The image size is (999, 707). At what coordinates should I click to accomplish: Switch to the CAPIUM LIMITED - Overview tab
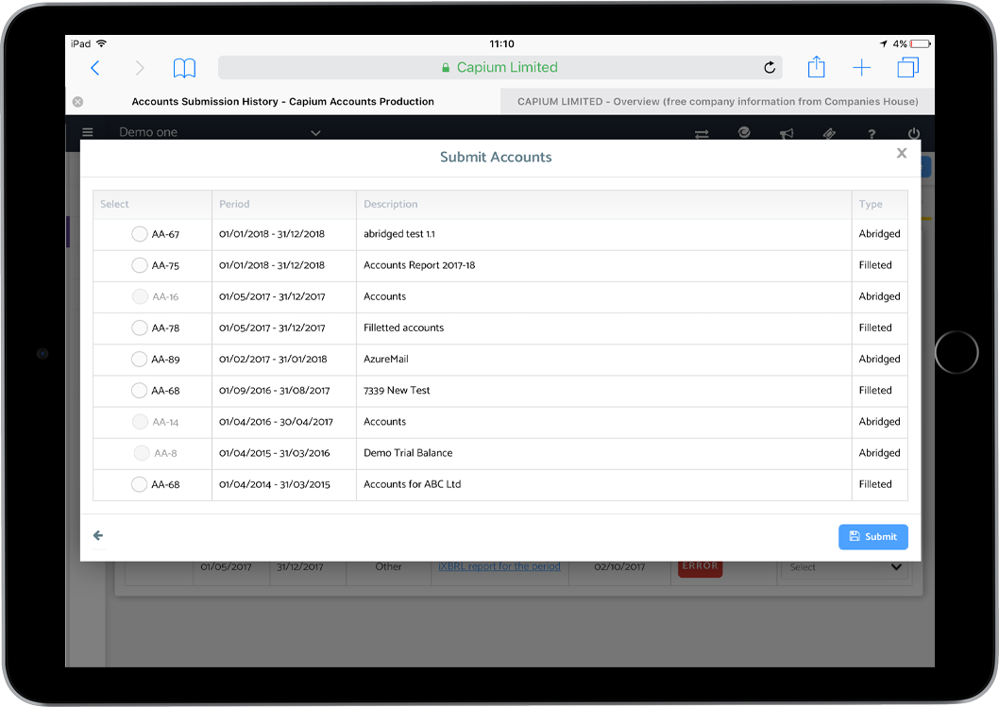point(717,102)
